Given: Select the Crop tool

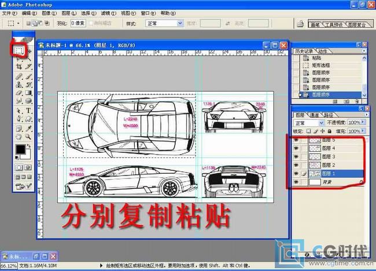Looking at the screenshot, I should pos(19,67).
